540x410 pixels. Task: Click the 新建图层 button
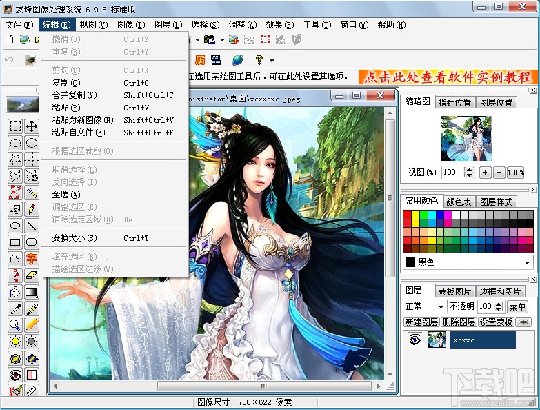point(421,322)
